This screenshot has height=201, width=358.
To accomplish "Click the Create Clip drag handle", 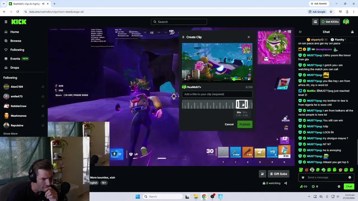I will pyautogui.click(x=183, y=37).
